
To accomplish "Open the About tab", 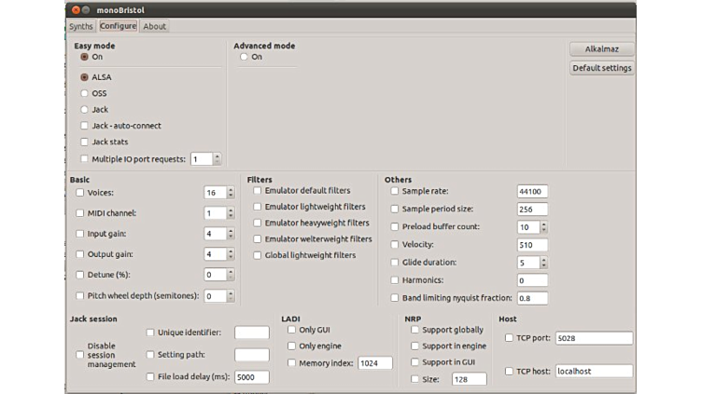I will click(x=155, y=26).
